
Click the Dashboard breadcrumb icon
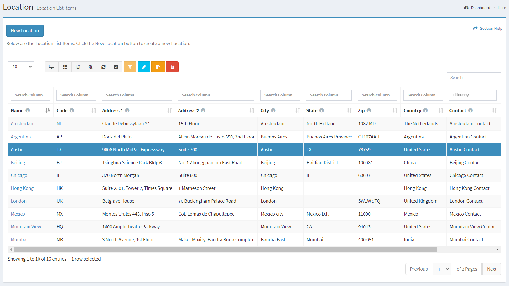(x=466, y=7)
